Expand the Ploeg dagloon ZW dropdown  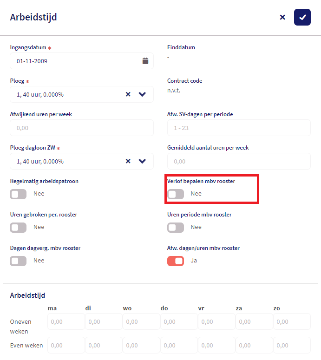(142, 161)
